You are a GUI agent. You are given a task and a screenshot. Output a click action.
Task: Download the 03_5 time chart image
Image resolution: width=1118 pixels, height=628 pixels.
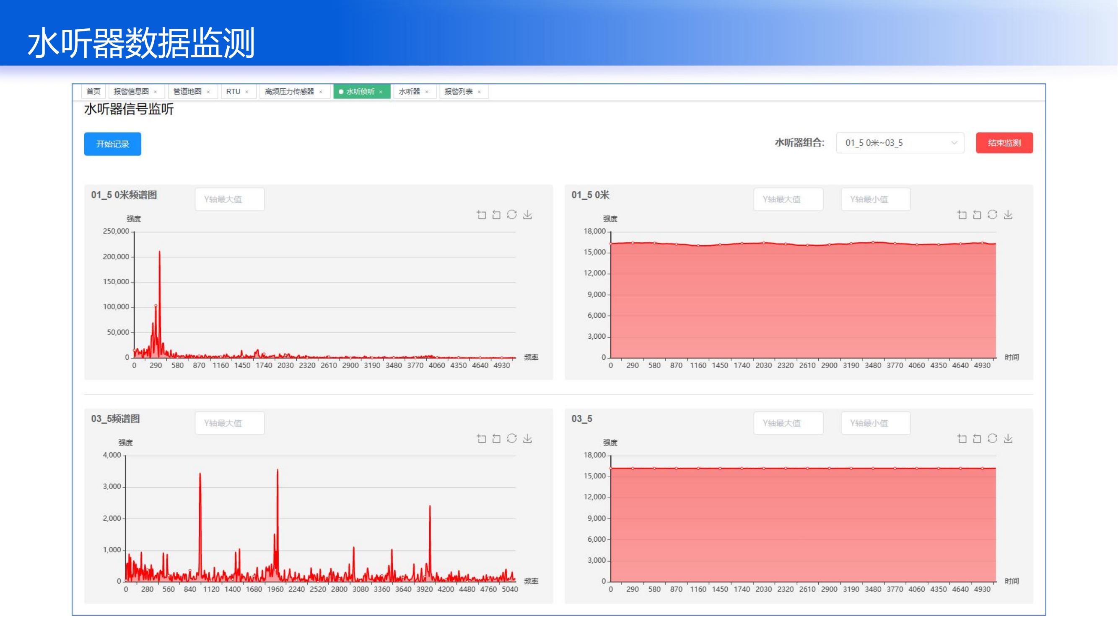pyautogui.click(x=1008, y=439)
